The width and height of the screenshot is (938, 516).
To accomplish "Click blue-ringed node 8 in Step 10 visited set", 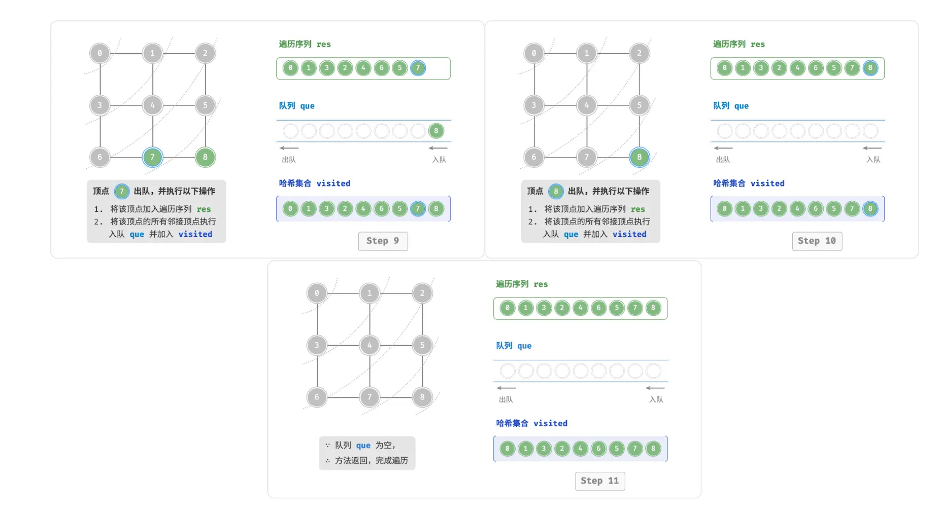I will coord(870,208).
